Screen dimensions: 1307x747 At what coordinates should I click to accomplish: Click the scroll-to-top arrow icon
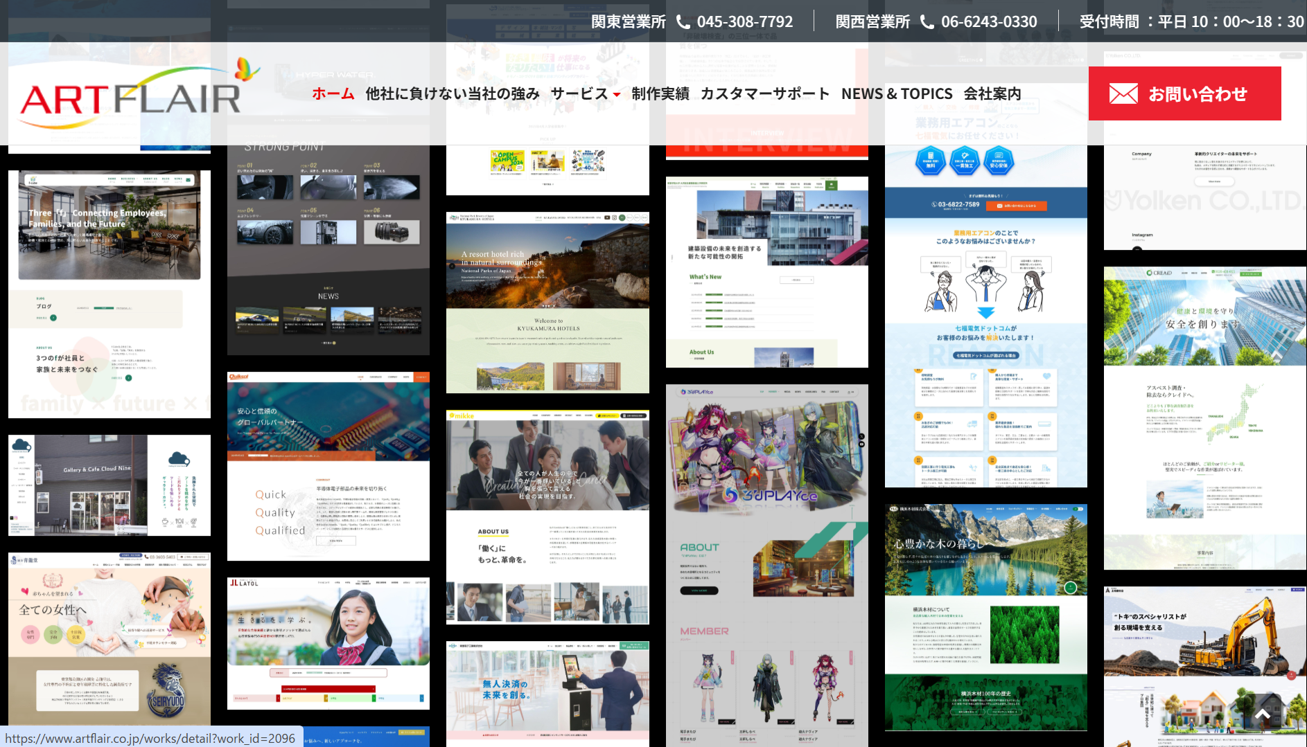coord(1263,714)
